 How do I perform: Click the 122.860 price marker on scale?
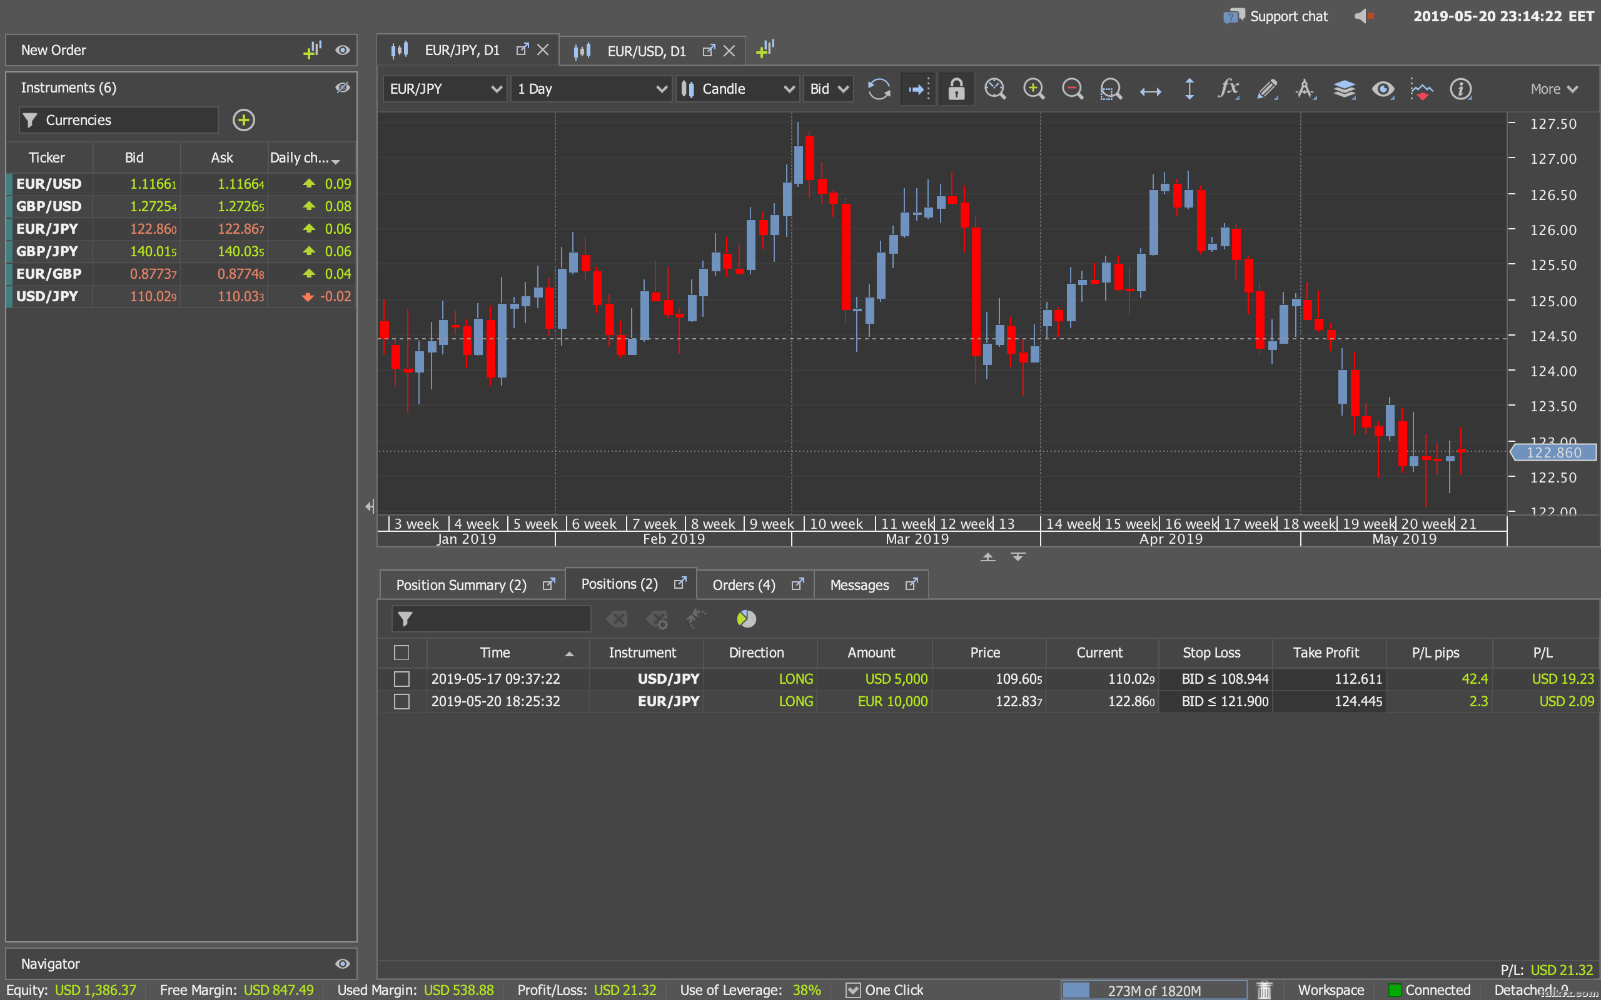click(x=1552, y=452)
